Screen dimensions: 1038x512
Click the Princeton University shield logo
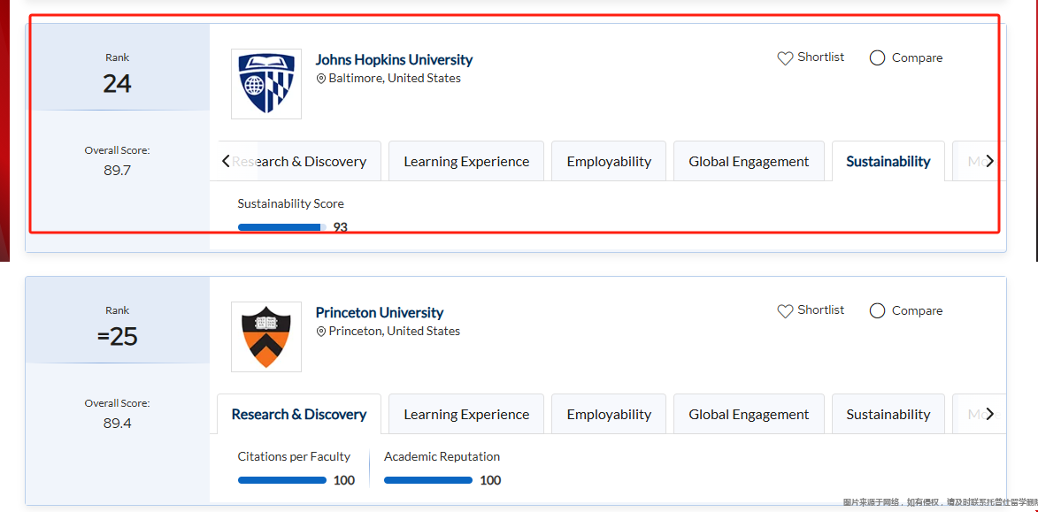(x=265, y=337)
